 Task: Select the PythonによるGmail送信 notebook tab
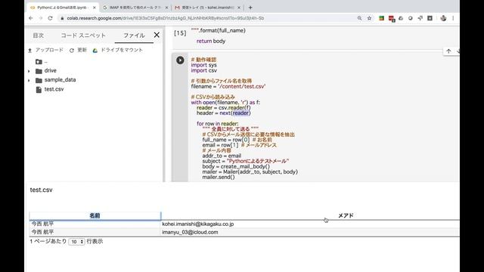click(x=63, y=8)
